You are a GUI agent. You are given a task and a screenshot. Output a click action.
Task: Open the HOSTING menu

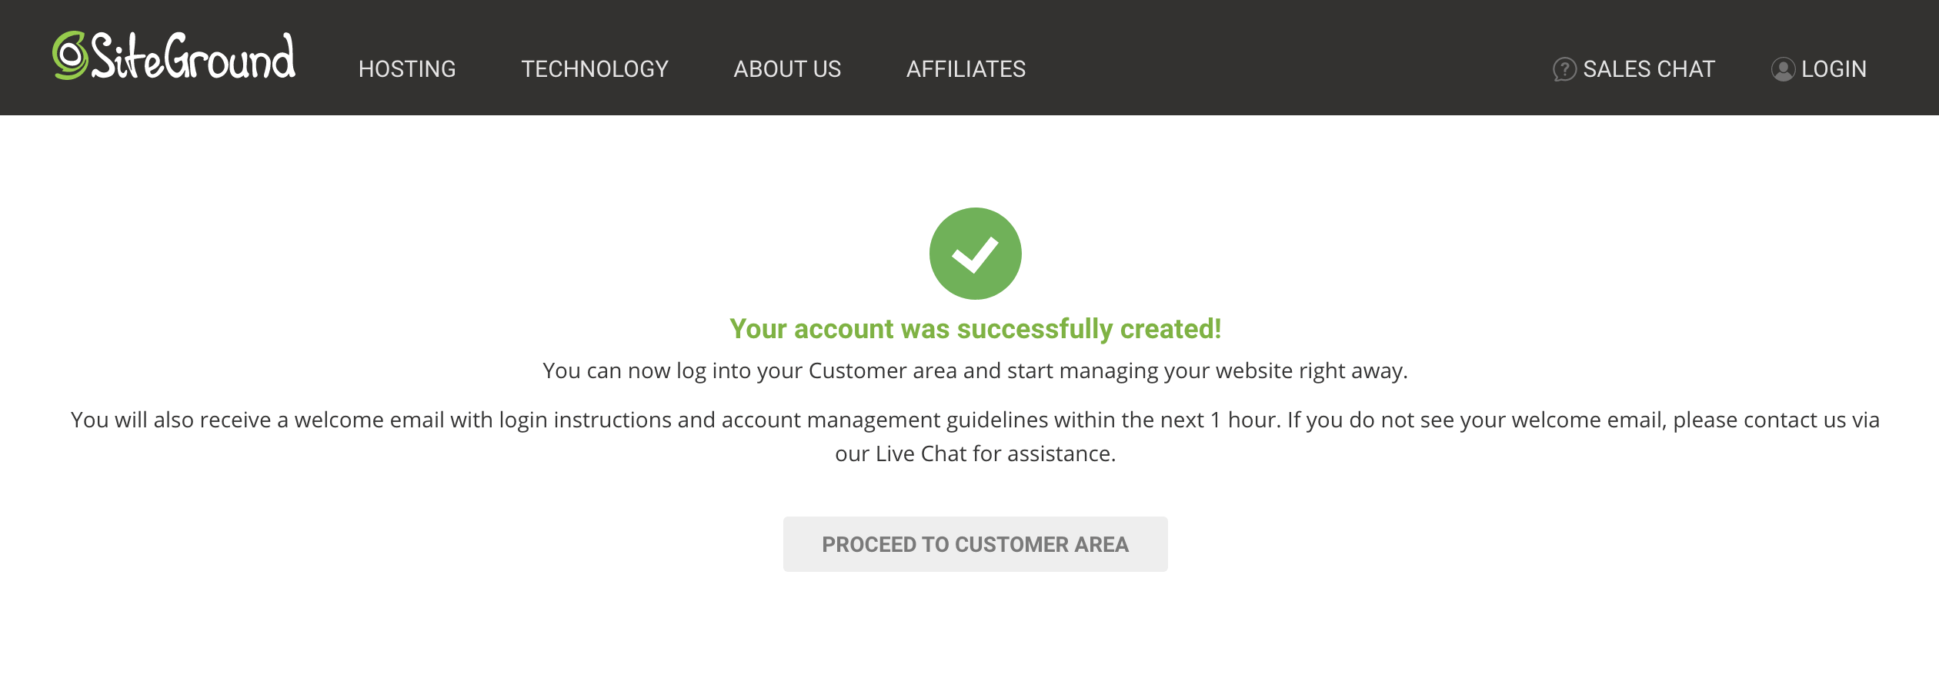pos(407,69)
